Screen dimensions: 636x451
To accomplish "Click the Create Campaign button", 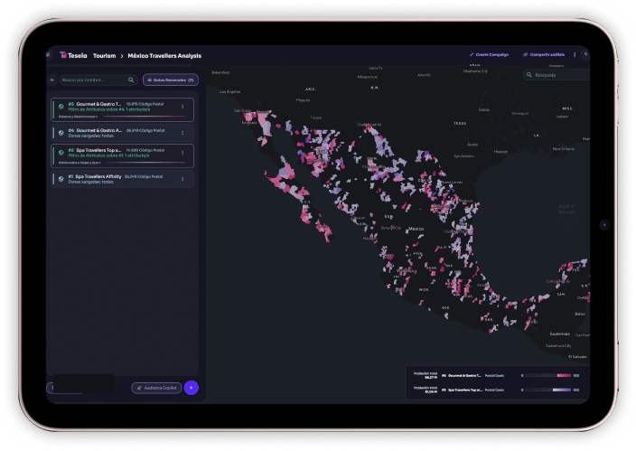I will pyautogui.click(x=489, y=55).
